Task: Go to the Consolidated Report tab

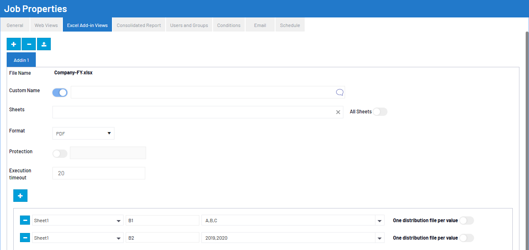Action: coord(139,25)
